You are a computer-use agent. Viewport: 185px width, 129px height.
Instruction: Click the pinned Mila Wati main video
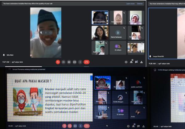coord(46,33)
